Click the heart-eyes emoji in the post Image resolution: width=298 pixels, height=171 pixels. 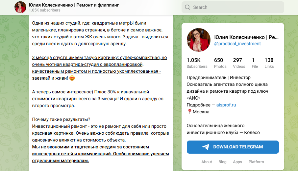[72, 78]
